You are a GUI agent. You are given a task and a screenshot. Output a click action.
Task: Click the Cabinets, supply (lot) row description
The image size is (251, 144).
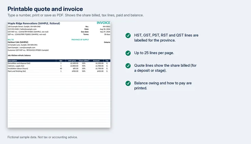point(16,66)
